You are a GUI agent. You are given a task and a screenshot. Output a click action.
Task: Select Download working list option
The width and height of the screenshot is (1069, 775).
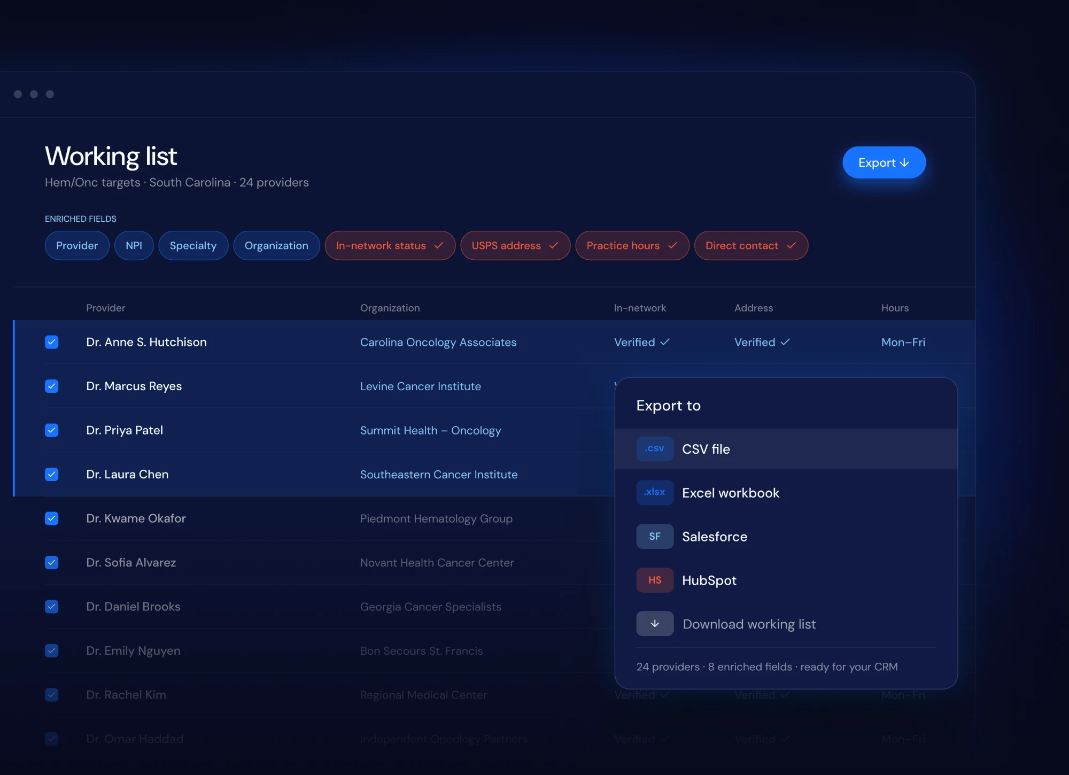786,624
